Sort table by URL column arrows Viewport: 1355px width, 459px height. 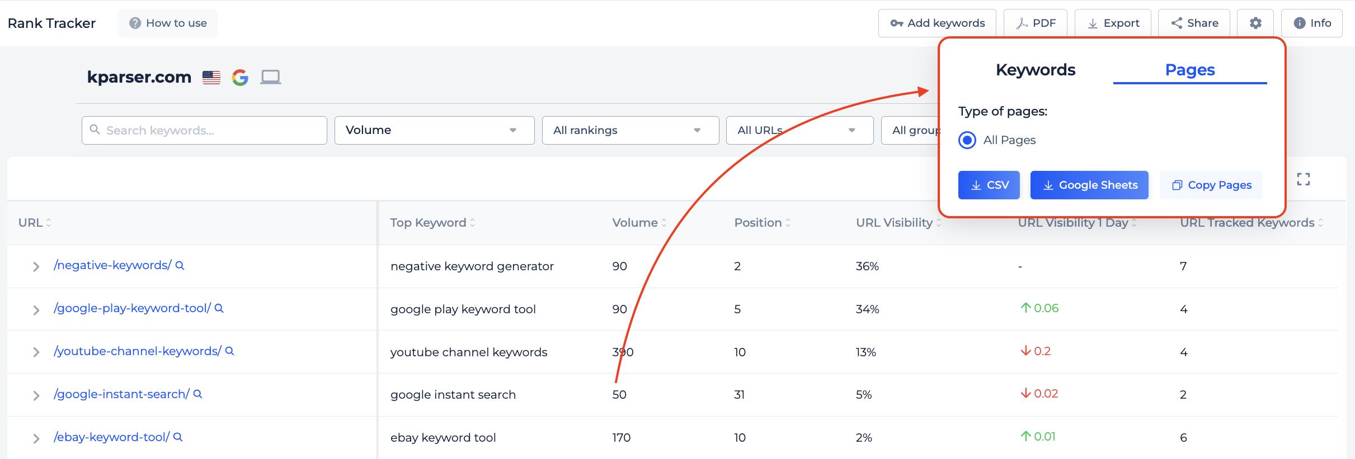pyautogui.click(x=49, y=223)
